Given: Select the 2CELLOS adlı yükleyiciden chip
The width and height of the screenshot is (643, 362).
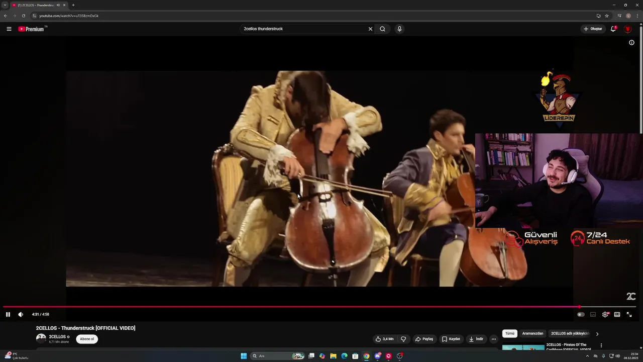Looking at the screenshot, I should coord(570,333).
